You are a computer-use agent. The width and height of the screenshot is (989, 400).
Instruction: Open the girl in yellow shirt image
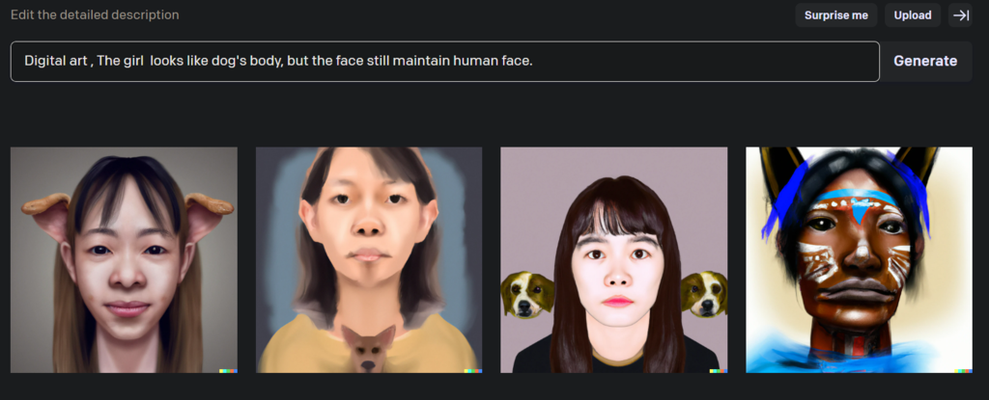coord(369,259)
